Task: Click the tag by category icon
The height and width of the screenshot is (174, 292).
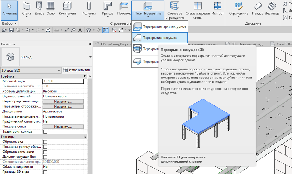Action: [73, 30]
